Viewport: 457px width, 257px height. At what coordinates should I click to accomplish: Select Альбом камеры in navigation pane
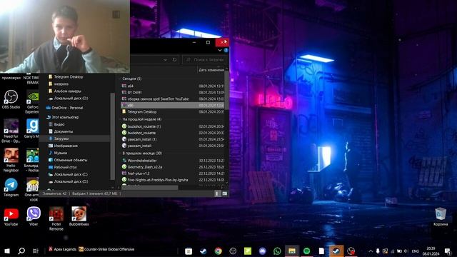pyautogui.click(x=67, y=91)
